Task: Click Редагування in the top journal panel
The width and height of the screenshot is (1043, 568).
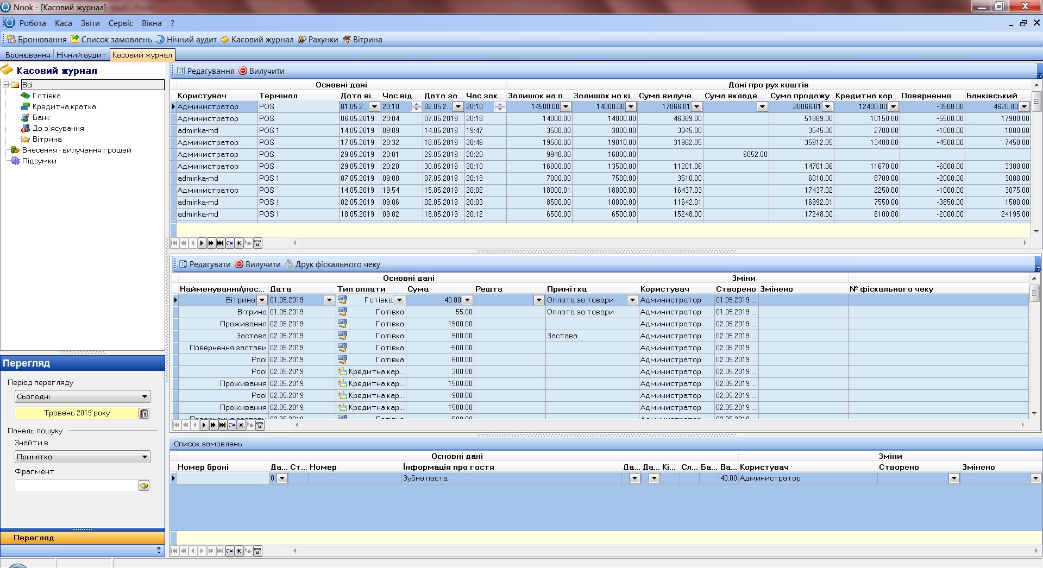Action: (205, 71)
